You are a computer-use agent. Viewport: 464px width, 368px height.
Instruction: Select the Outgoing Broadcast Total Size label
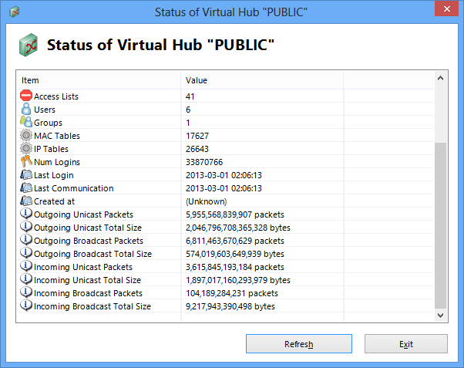[x=93, y=254]
